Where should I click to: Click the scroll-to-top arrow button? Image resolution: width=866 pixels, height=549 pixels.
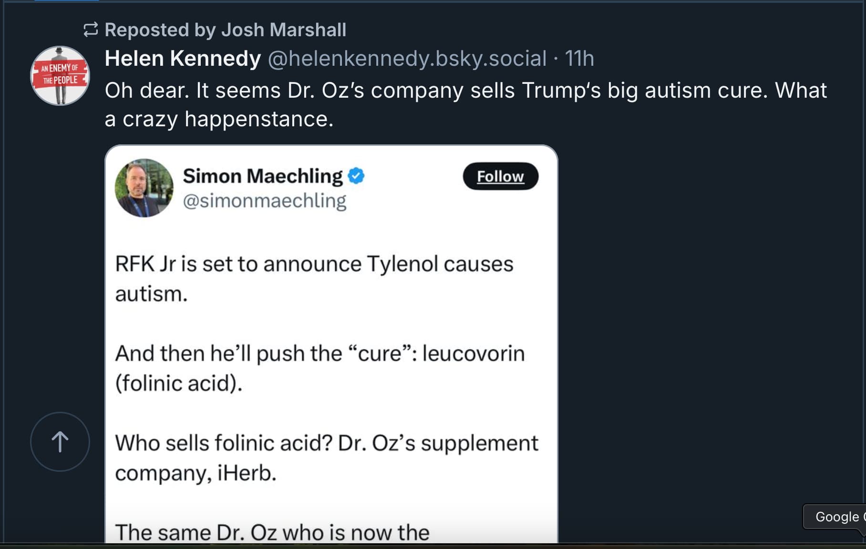tap(60, 442)
